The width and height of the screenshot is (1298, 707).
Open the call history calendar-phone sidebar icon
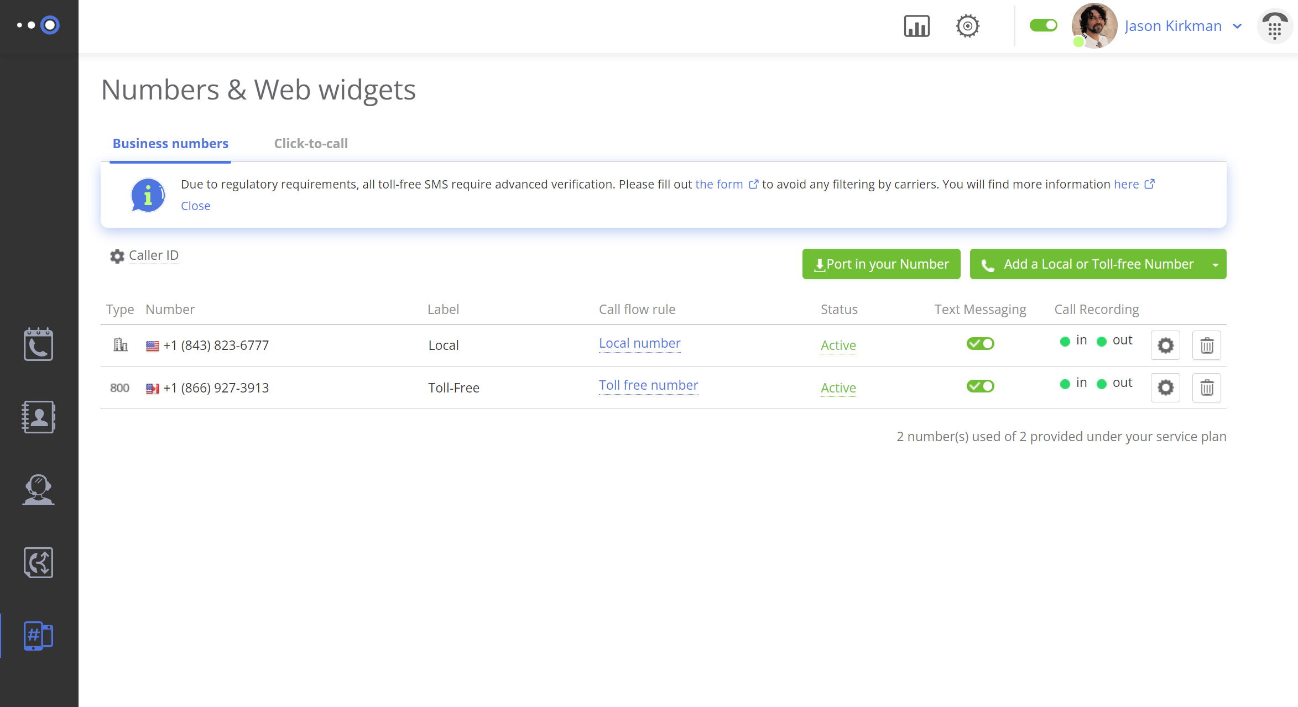click(x=38, y=344)
